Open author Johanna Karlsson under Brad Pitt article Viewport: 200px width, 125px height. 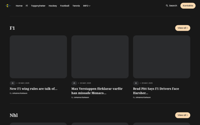point(143,97)
